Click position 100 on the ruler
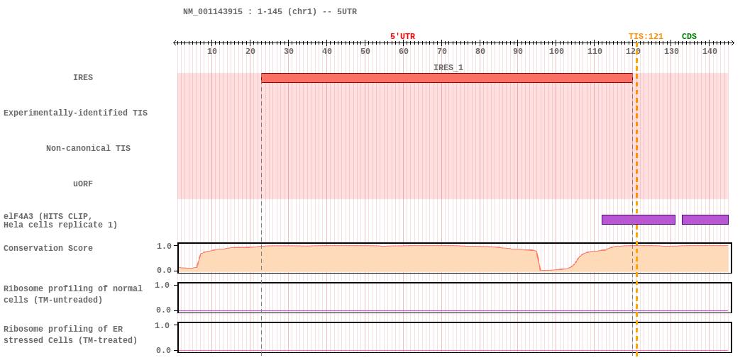 [x=556, y=51]
